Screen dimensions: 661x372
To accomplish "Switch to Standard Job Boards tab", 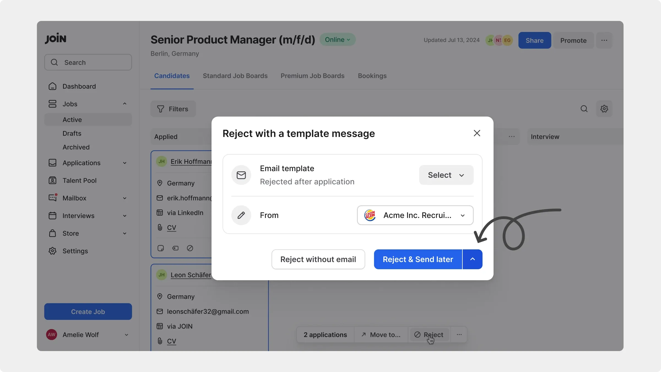I will point(235,76).
